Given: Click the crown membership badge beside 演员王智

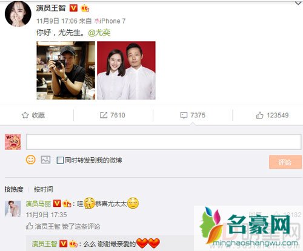Looking at the screenshot, I should tap(85, 8).
